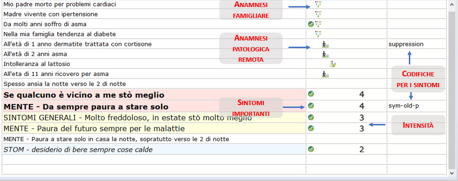Click intolerance icon on 'Intolleranza al lattosio' row
The width and height of the screenshot is (458, 181).
pyautogui.click(x=332, y=64)
